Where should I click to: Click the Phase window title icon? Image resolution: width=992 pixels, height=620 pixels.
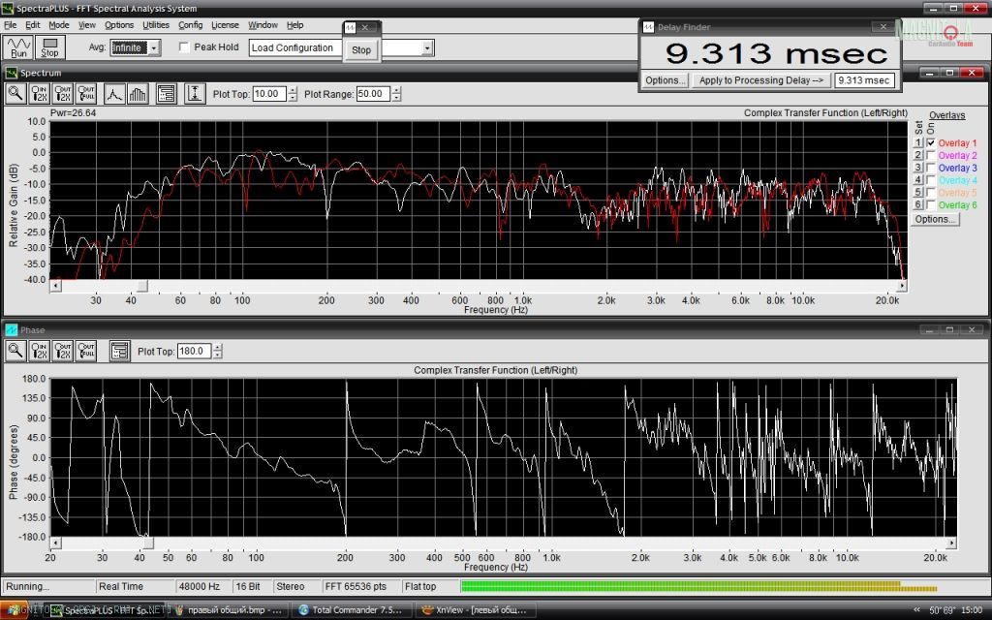[12, 329]
